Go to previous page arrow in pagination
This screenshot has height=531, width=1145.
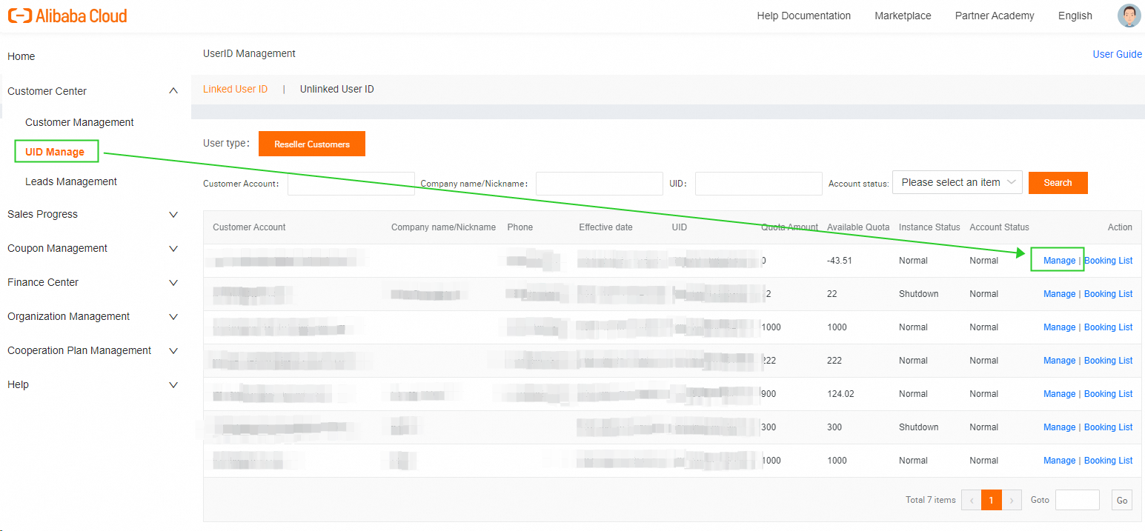click(971, 500)
